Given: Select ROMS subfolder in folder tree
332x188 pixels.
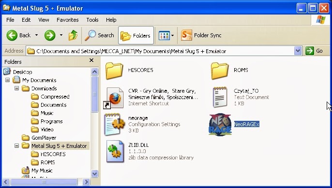Looking at the screenshot, I should click(47, 162).
